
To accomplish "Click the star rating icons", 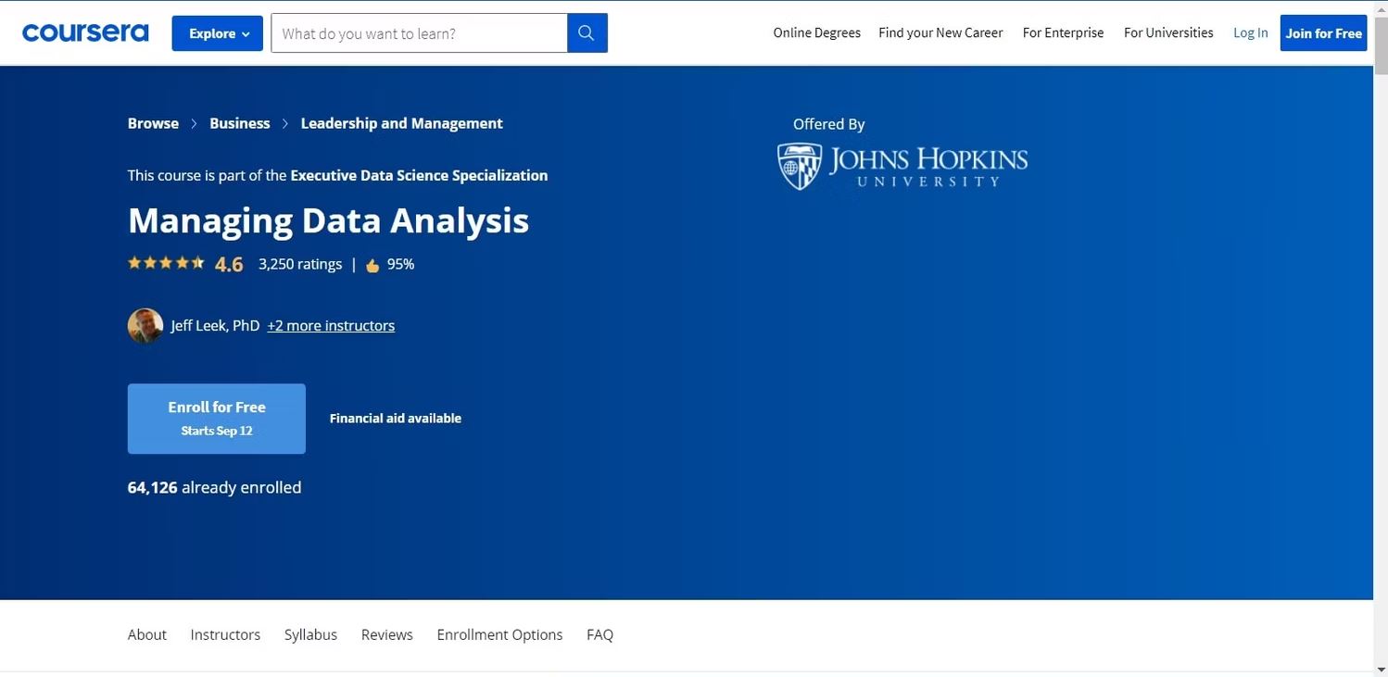I will coord(166,263).
